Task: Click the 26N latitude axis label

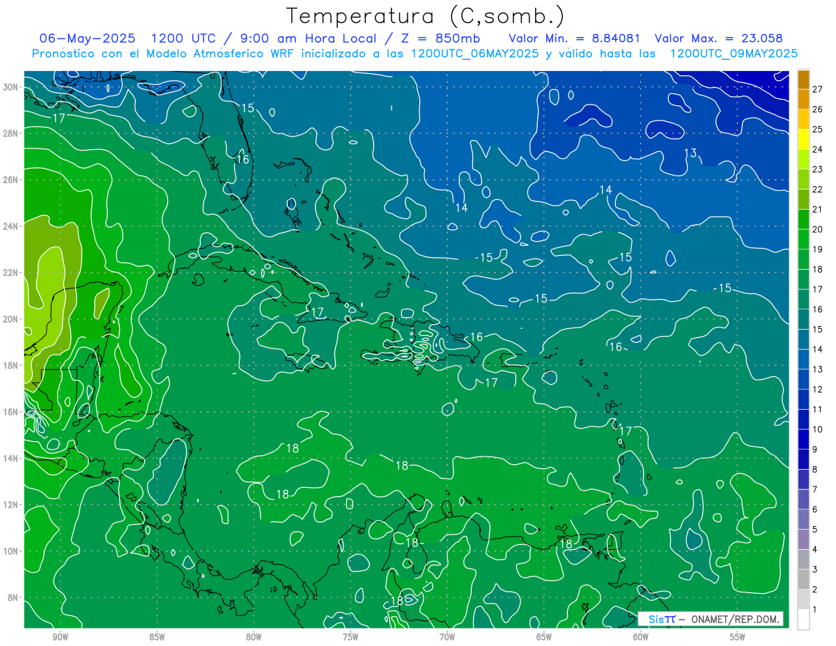Action: (x=11, y=180)
